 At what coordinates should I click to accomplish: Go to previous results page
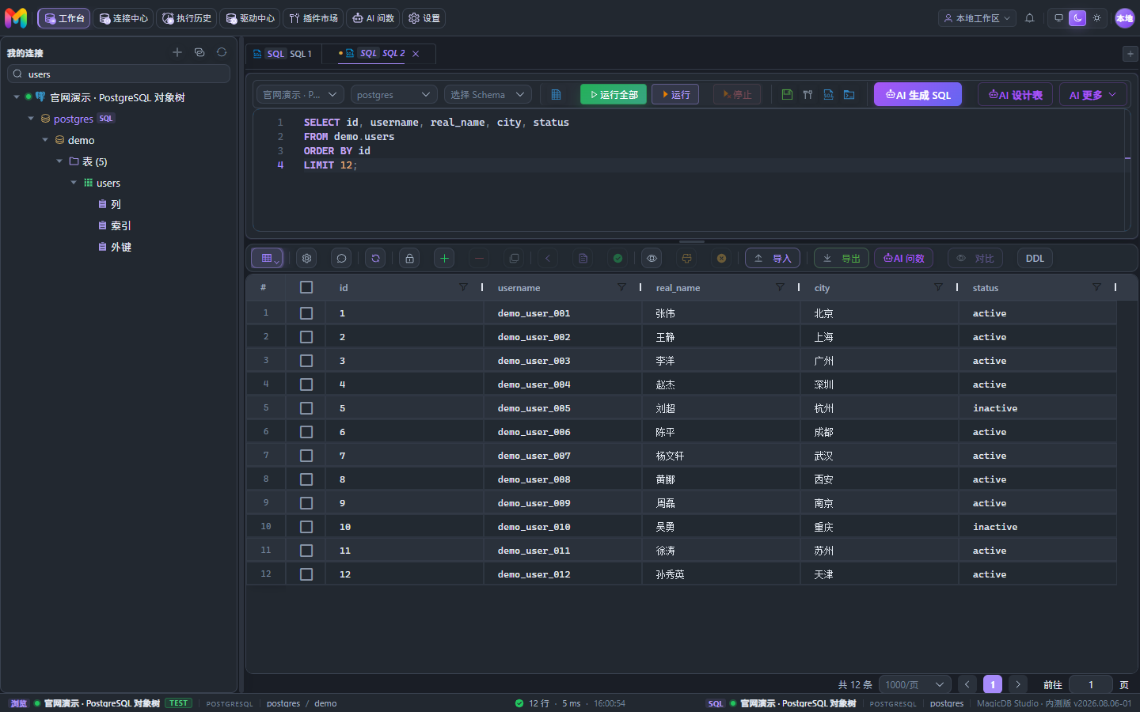[967, 684]
